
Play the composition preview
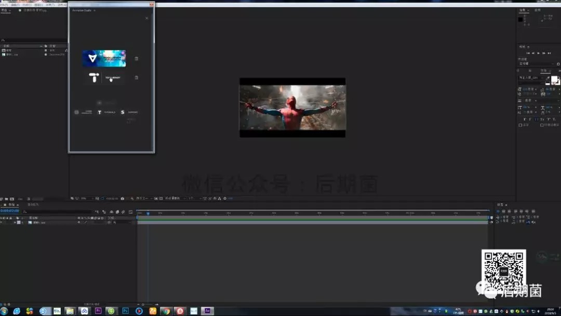coord(539,53)
